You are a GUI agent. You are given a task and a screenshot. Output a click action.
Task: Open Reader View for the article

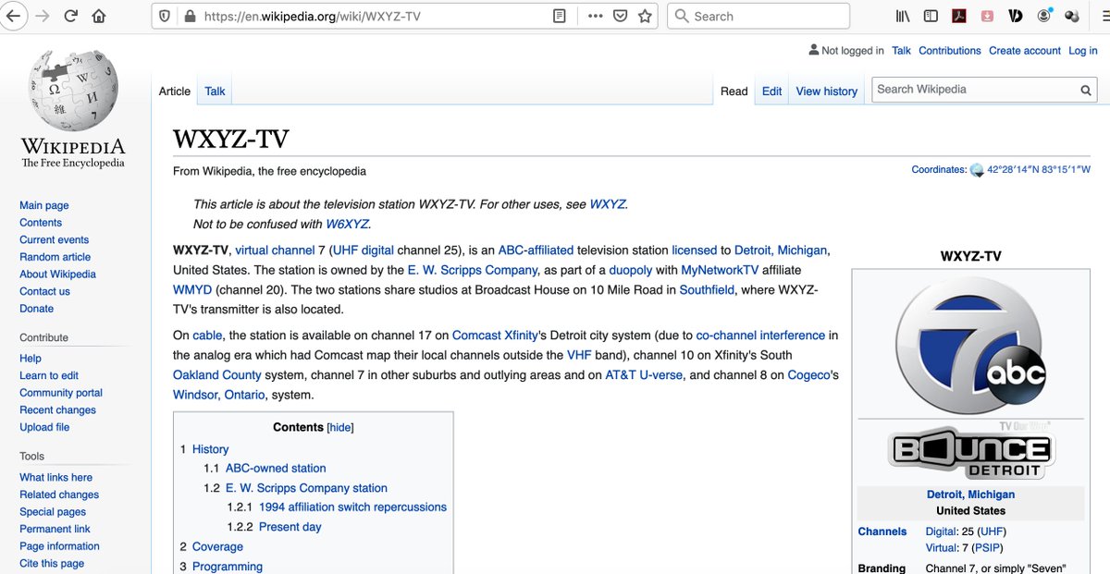(559, 15)
